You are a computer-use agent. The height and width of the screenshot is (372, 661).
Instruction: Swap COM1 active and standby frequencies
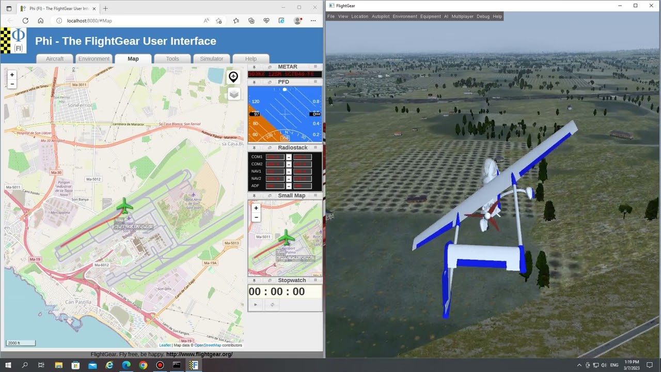(289, 157)
